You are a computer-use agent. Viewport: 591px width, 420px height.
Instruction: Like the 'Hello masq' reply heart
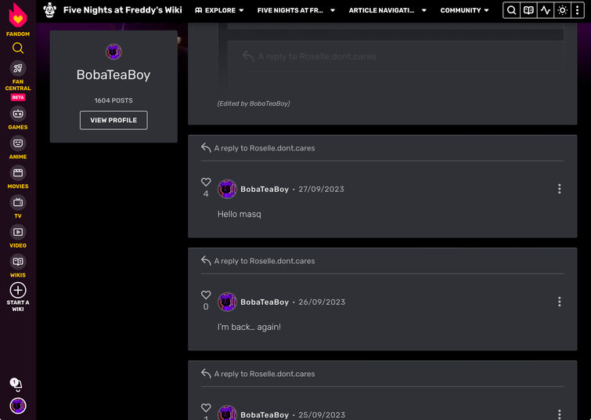(206, 182)
